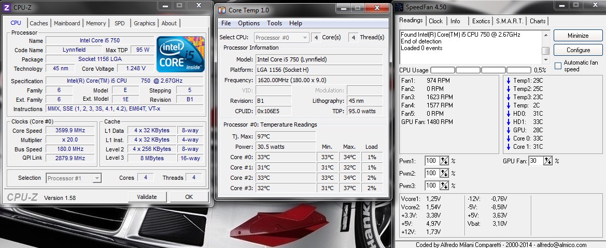Click the Core Voltage value 1.248 V
This screenshot has width=606, height=248.
[x=136, y=68]
